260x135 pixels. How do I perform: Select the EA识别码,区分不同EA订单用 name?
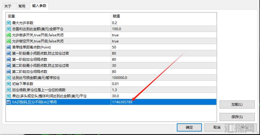click(35, 102)
